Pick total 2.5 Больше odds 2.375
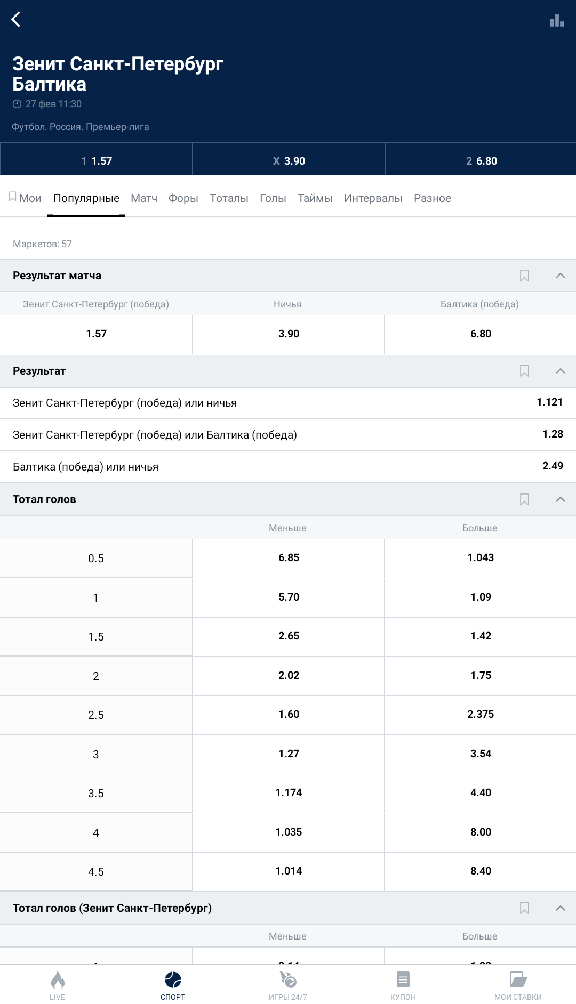Viewport: 576px width, 1004px height. click(480, 715)
